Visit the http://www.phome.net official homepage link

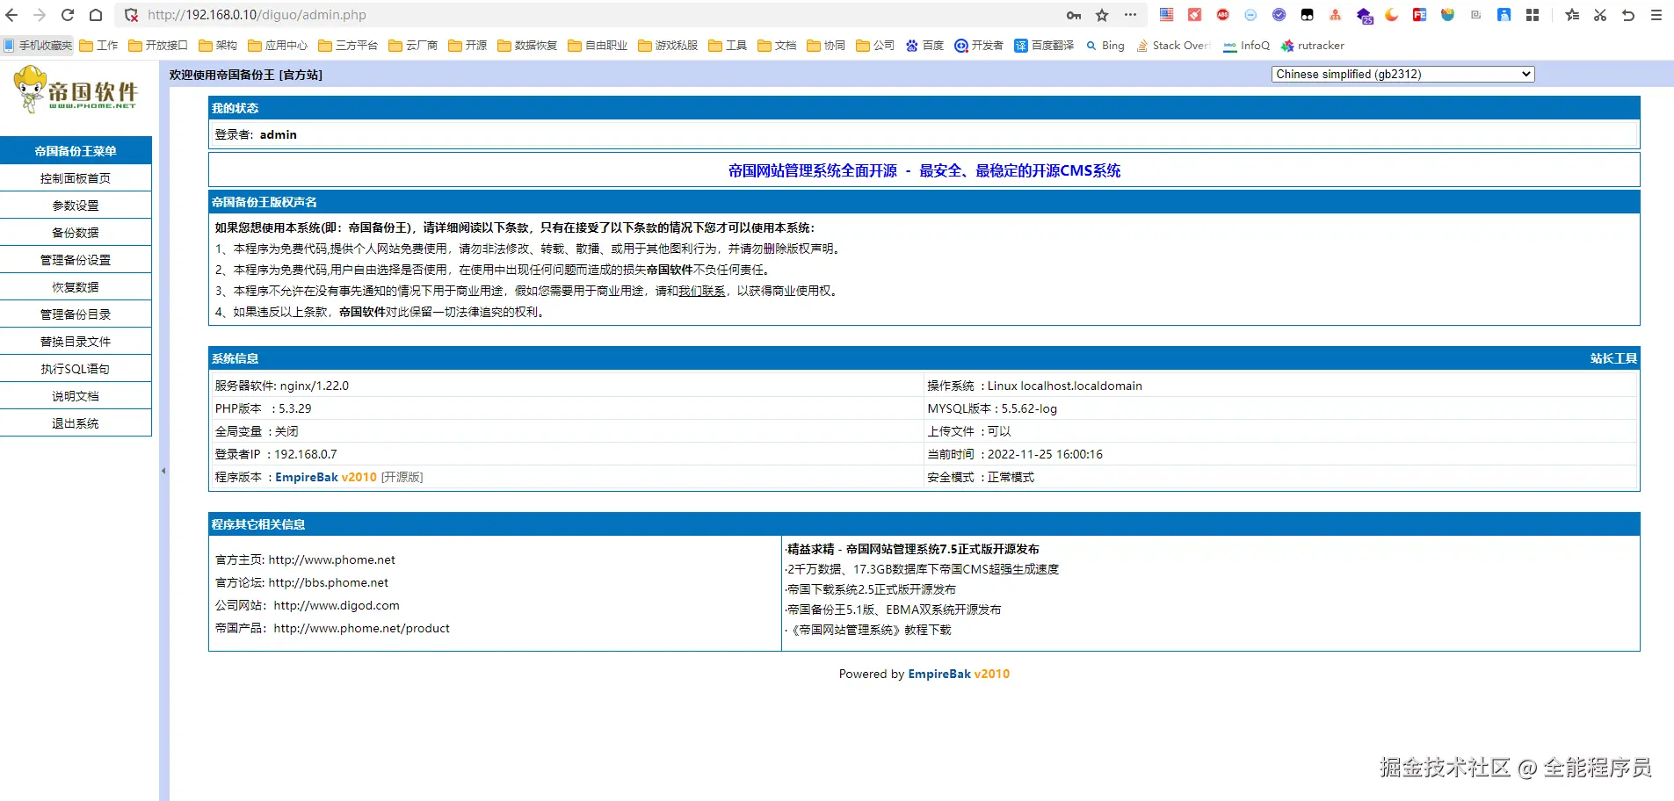click(x=332, y=559)
